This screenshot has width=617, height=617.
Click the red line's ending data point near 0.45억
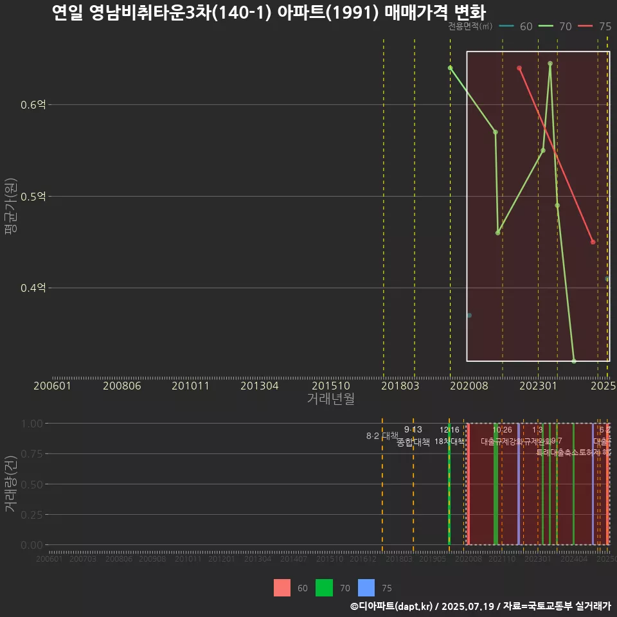coord(593,242)
